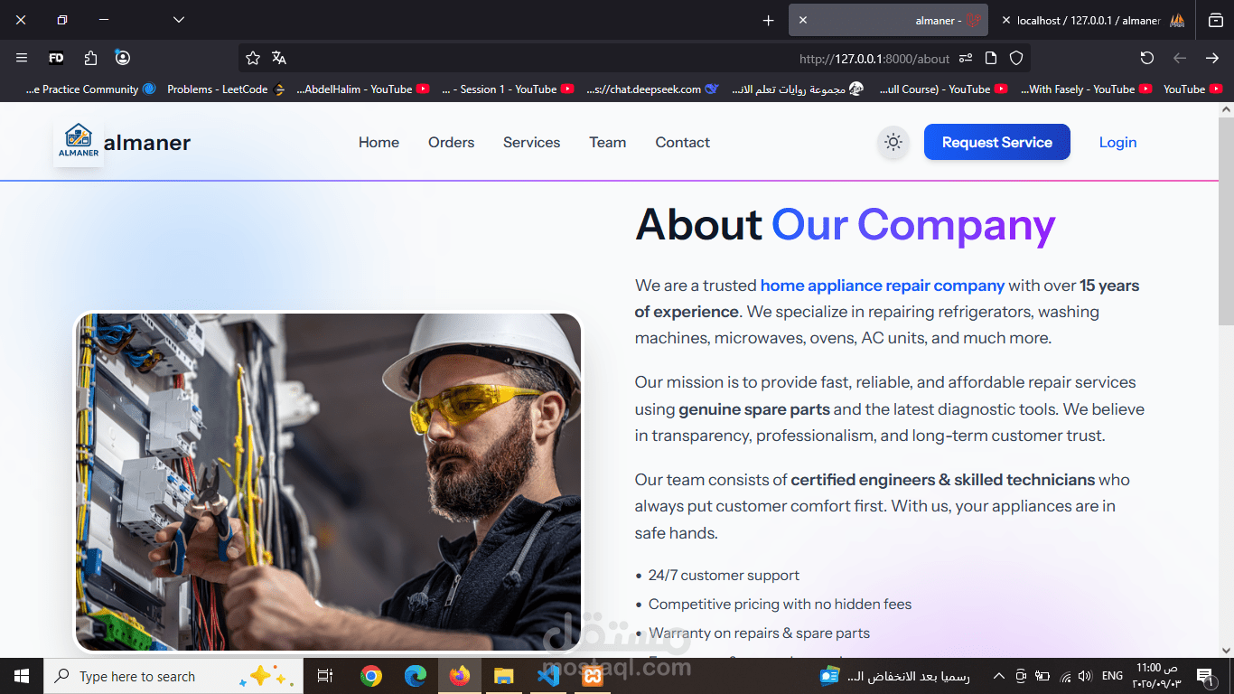Toggle the light/dark theme sun button
Viewport: 1234px width, 694px height.
893,142
